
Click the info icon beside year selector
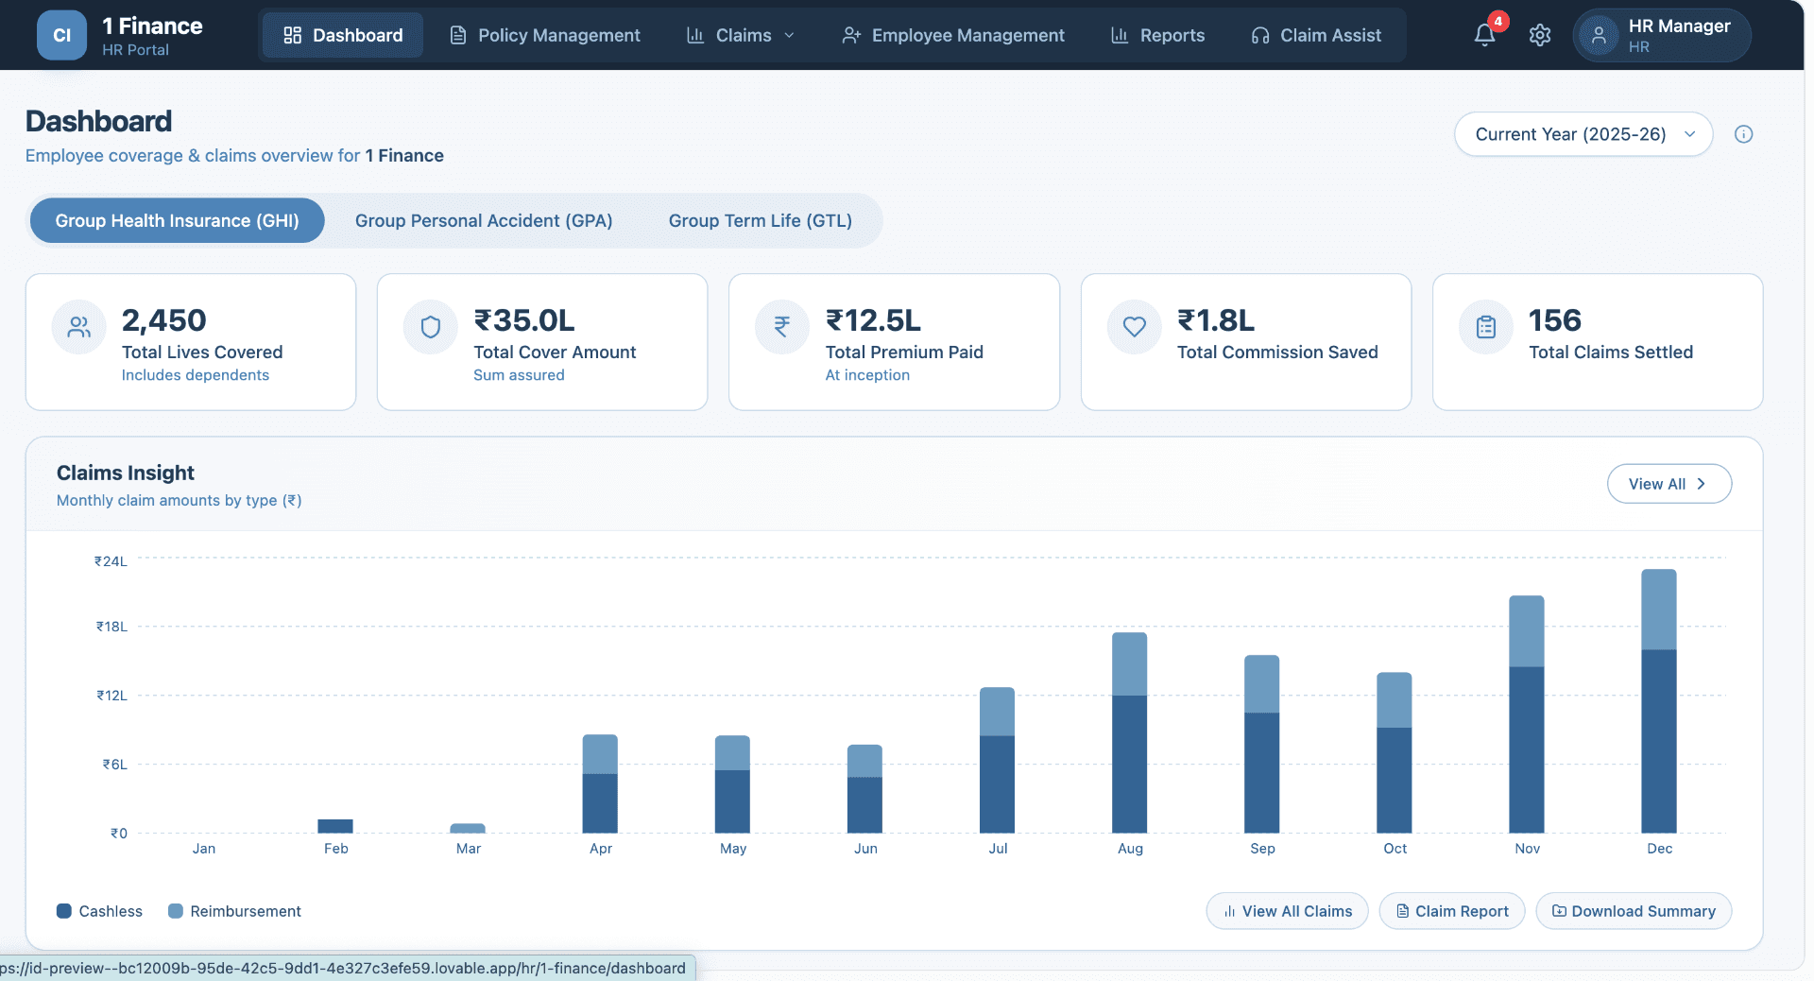click(x=1743, y=134)
